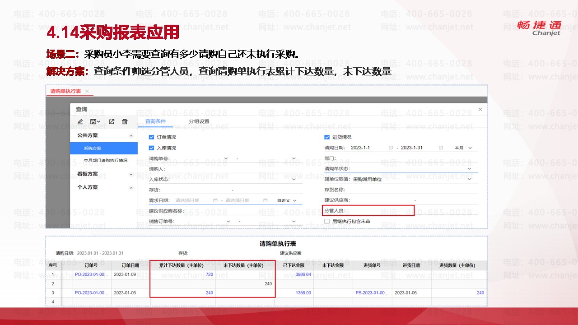Open the 辅单位取值 dropdown
Image resolution: width=578 pixels, height=325 pixels.
tap(470, 179)
